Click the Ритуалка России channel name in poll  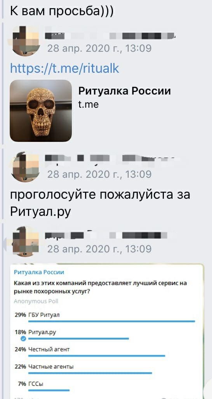pos(39,272)
